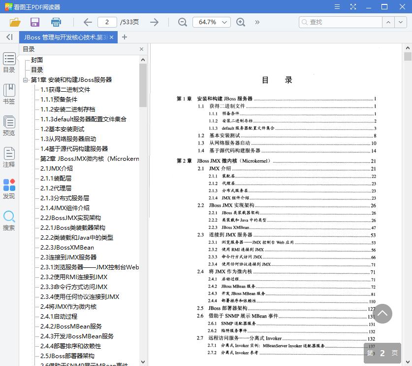Print the document with printer icon
Screen dimensions: 412x366
[56, 22]
